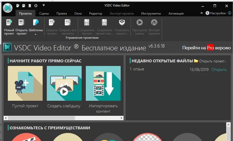233x141 pixels.
Task: Click the Сохранить проект как icon
Action: 105,23
